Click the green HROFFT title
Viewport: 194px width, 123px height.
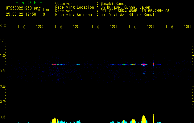[32, 2]
